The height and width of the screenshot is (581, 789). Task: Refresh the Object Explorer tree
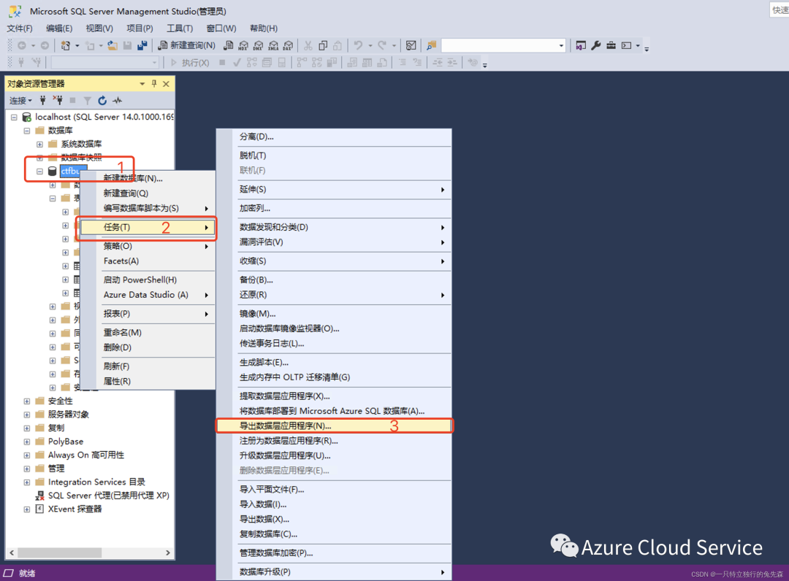102,101
